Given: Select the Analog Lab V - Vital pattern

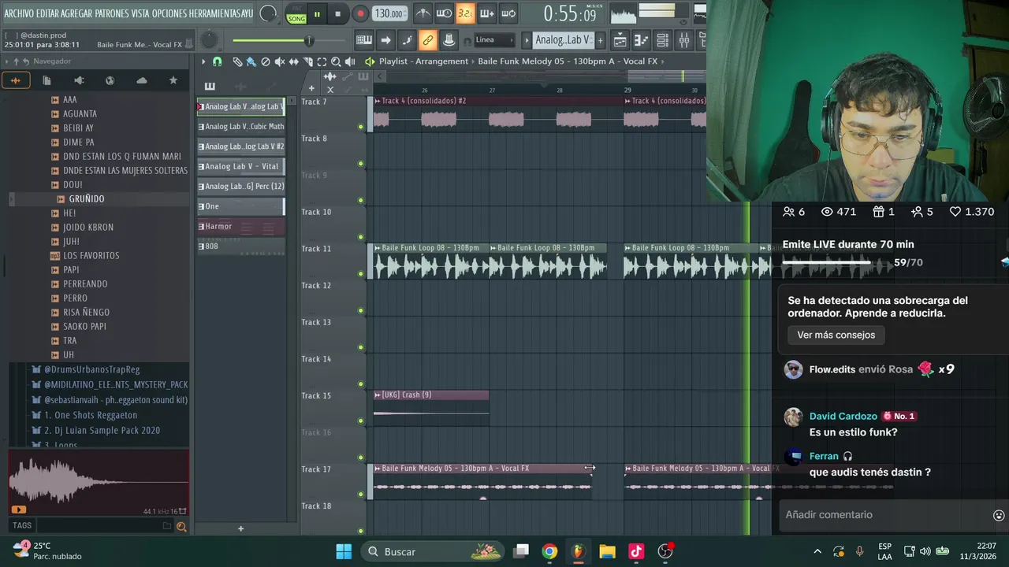Looking at the screenshot, I should [x=241, y=166].
